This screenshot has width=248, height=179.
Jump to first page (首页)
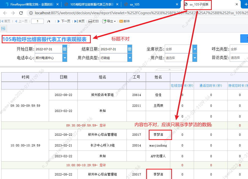tap(6, 21)
